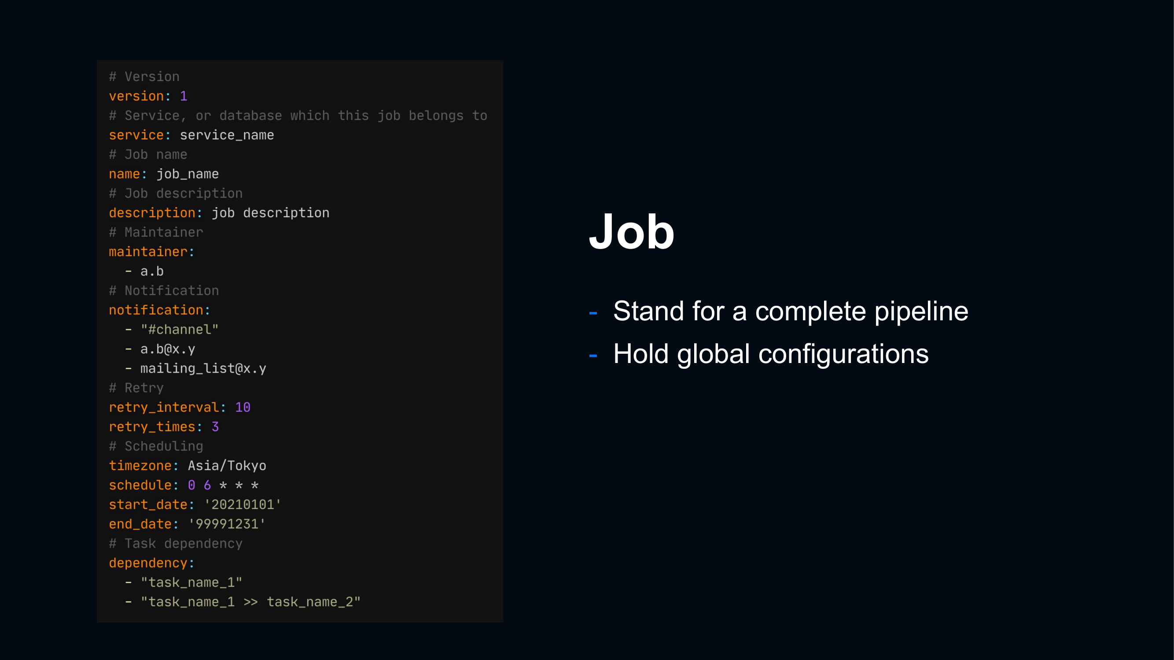This screenshot has width=1174, height=660.
Task: Click the 'schedule:' key
Action: (143, 485)
